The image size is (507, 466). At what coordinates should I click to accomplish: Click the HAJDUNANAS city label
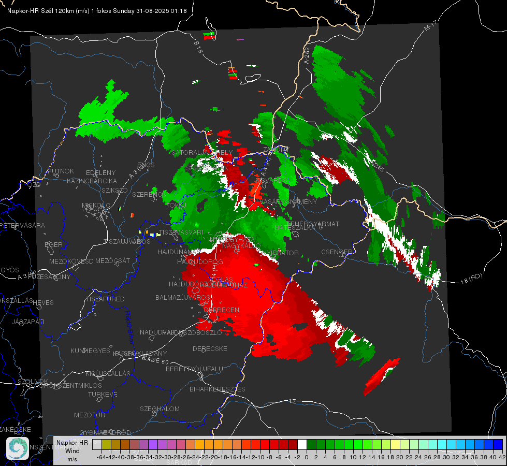tap(179, 252)
